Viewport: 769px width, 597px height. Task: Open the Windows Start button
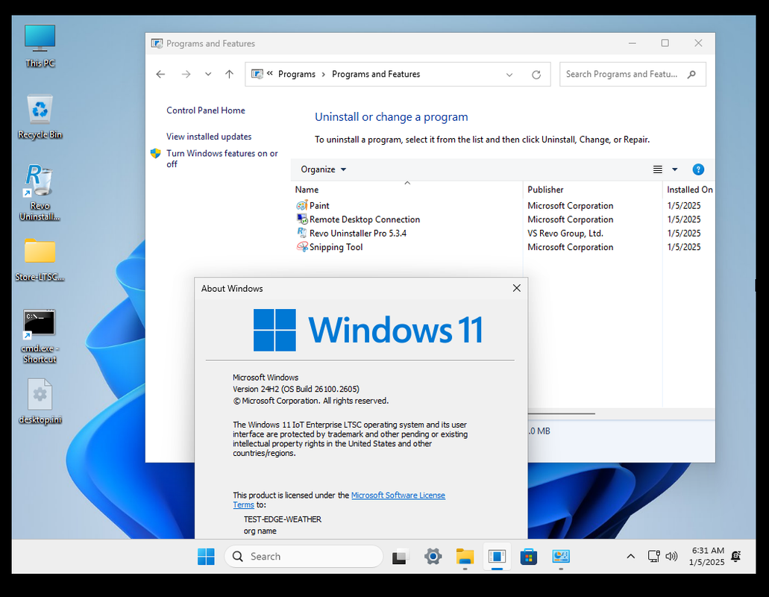click(206, 556)
